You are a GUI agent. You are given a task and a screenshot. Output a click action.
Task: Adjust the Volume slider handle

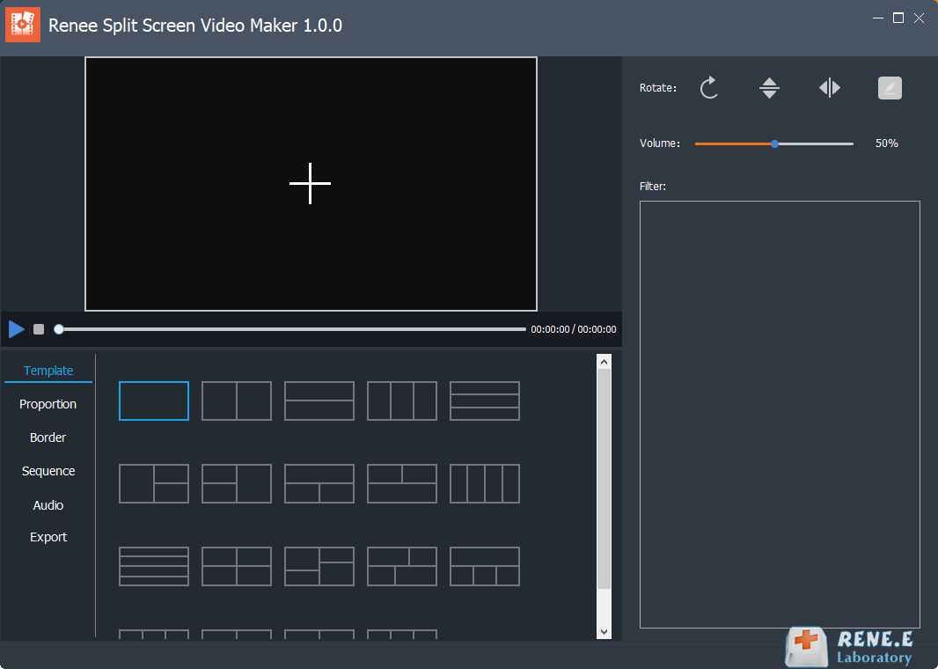click(774, 143)
